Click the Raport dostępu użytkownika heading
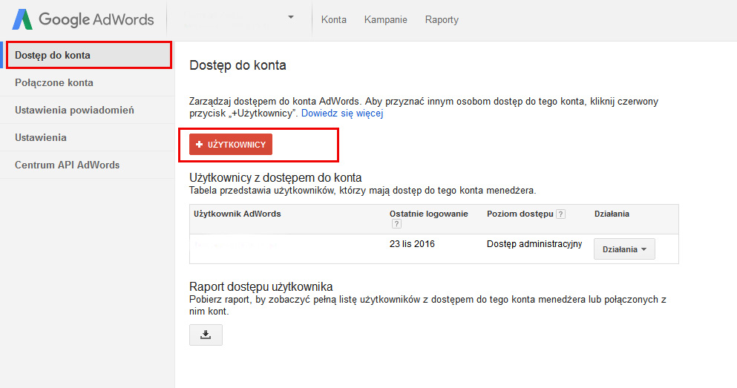 (x=261, y=286)
